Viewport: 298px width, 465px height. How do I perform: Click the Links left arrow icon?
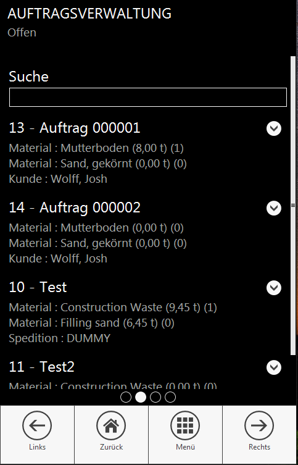(x=37, y=425)
